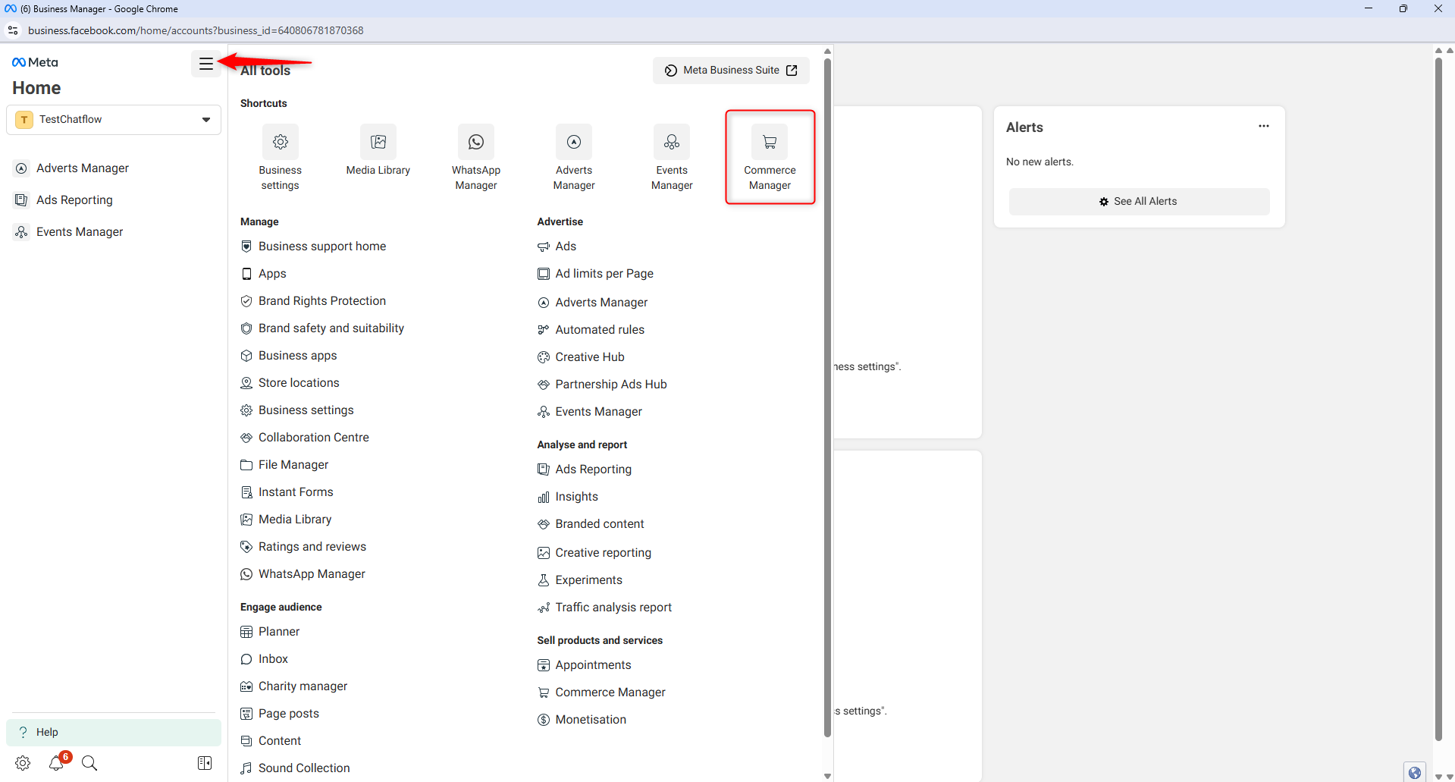Image resolution: width=1455 pixels, height=782 pixels.
Task: Click the Help button in sidebar
Action: click(114, 732)
